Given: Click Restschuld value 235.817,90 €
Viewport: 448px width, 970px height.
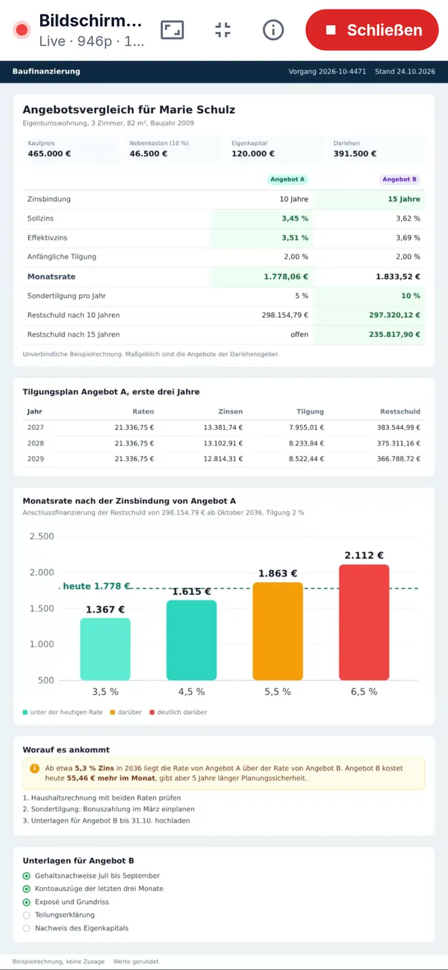Looking at the screenshot, I should (395, 334).
